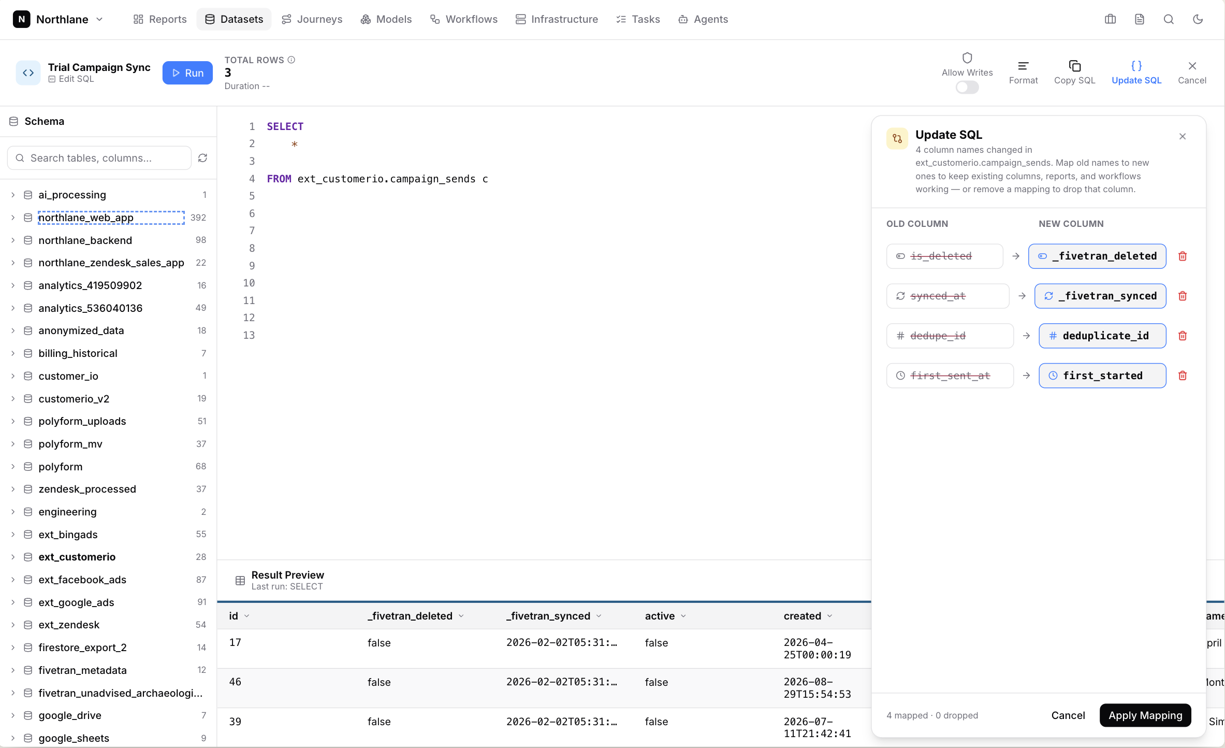The height and width of the screenshot is (748, 1225).
Task: Open the Workflows tab
Action: coord(464,19)
